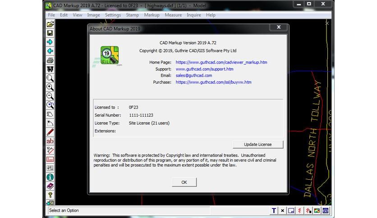377x218 pixels.
Task: Click the printer icon in left toolbar
Action: [50, 60]
